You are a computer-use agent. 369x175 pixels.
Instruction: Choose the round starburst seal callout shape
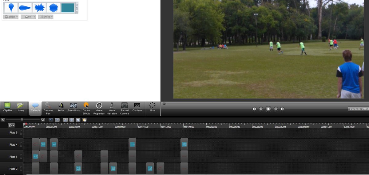[x=54, y=8]
